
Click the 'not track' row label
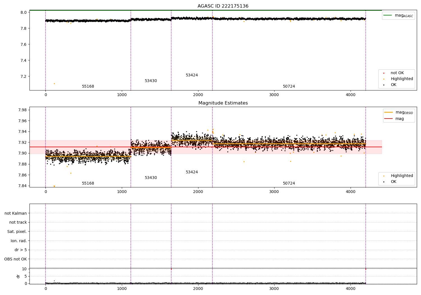point(18,222)
